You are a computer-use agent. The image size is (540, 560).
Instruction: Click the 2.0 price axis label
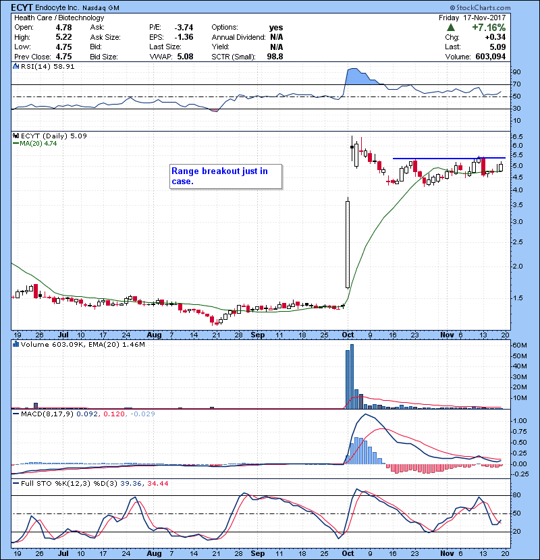coord(518,267)
